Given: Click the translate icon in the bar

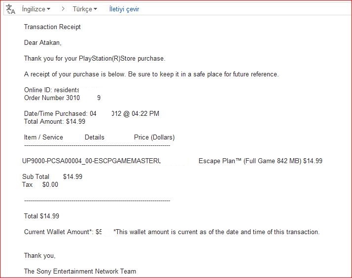Looking at the screenshot, I should coord(10,9).
